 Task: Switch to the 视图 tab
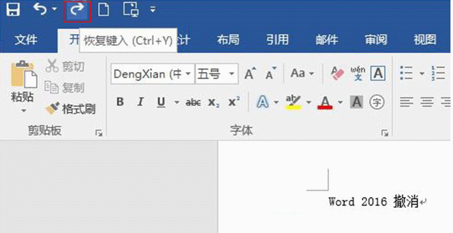[425, 40]
